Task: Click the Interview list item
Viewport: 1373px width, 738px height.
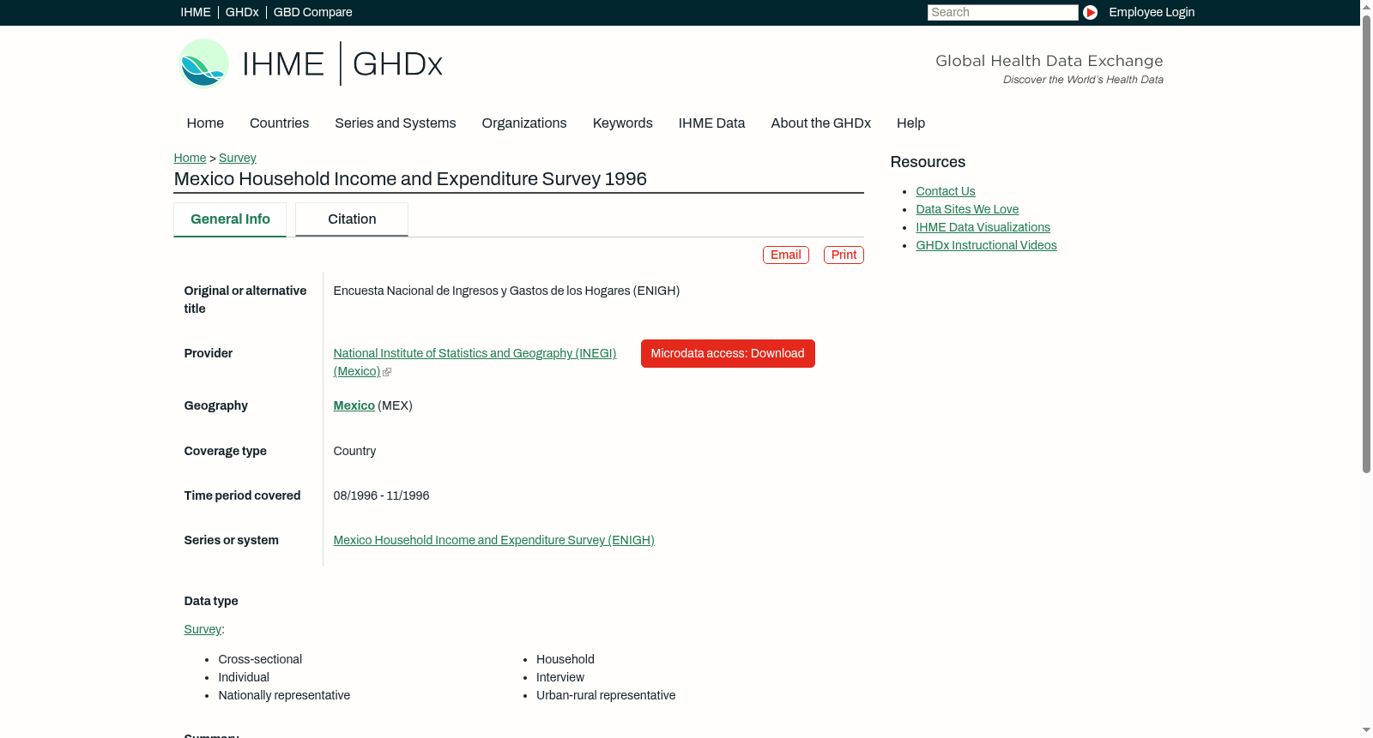Action: coord(560,677)
